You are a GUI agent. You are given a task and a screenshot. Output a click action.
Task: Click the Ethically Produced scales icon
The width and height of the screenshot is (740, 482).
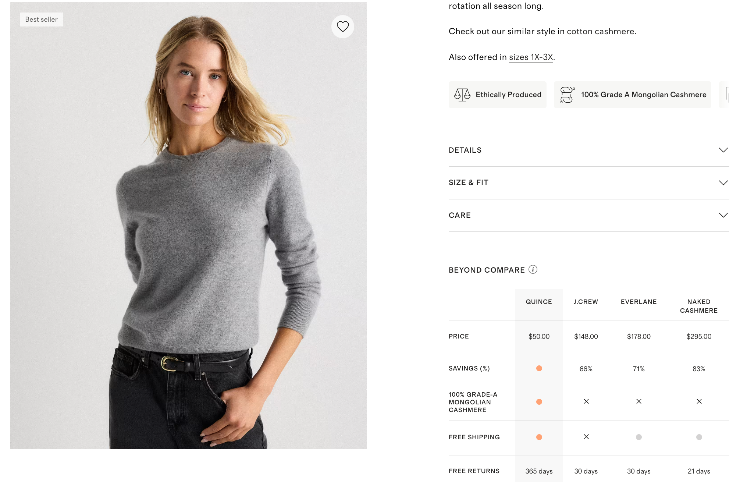(462, 95)
